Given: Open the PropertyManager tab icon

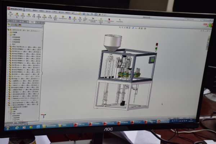Looking at the screenshot, I should click(x=13, y=24).
